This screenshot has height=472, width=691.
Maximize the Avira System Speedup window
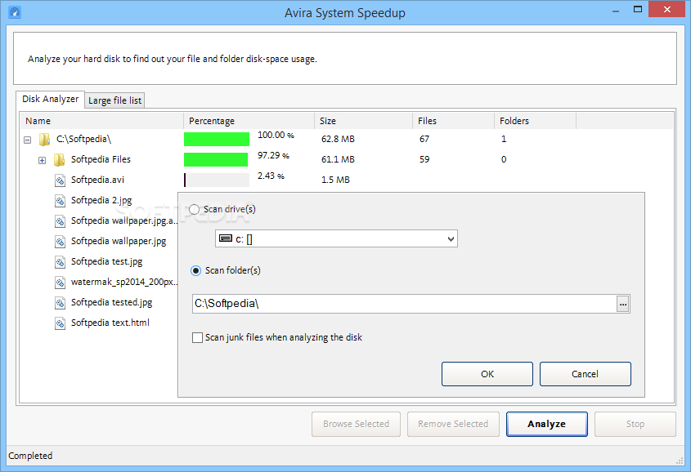click(x=638, y=9)
